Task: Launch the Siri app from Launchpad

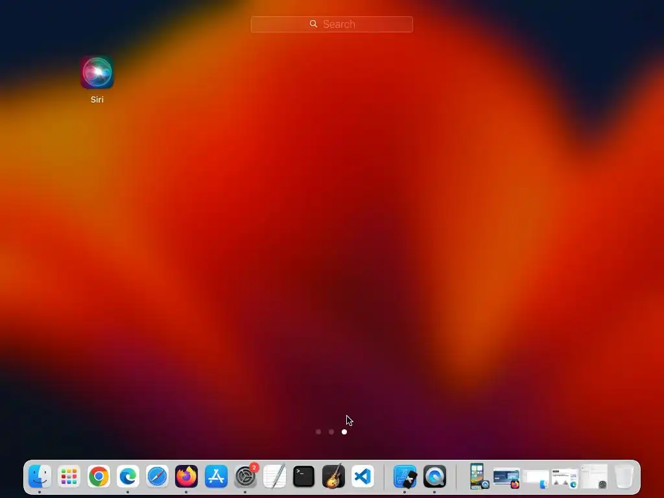Action: (97, 73)
